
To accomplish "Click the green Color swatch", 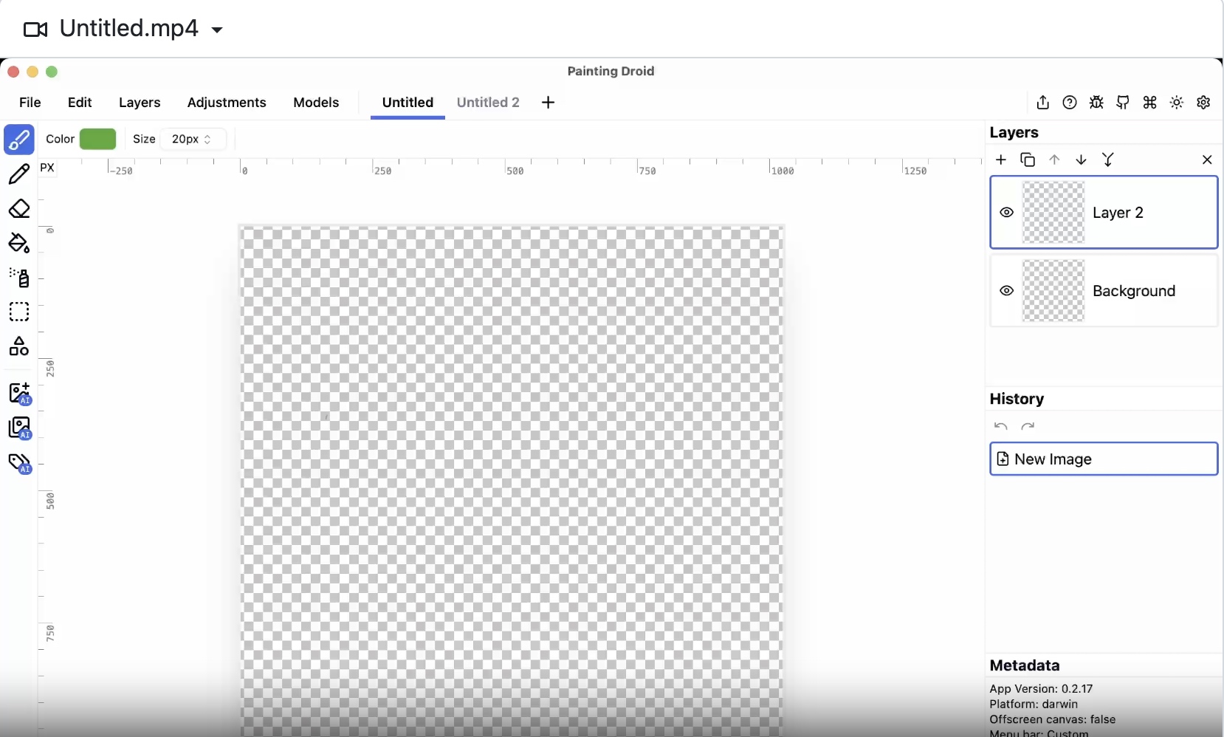I will click(97, 139).
